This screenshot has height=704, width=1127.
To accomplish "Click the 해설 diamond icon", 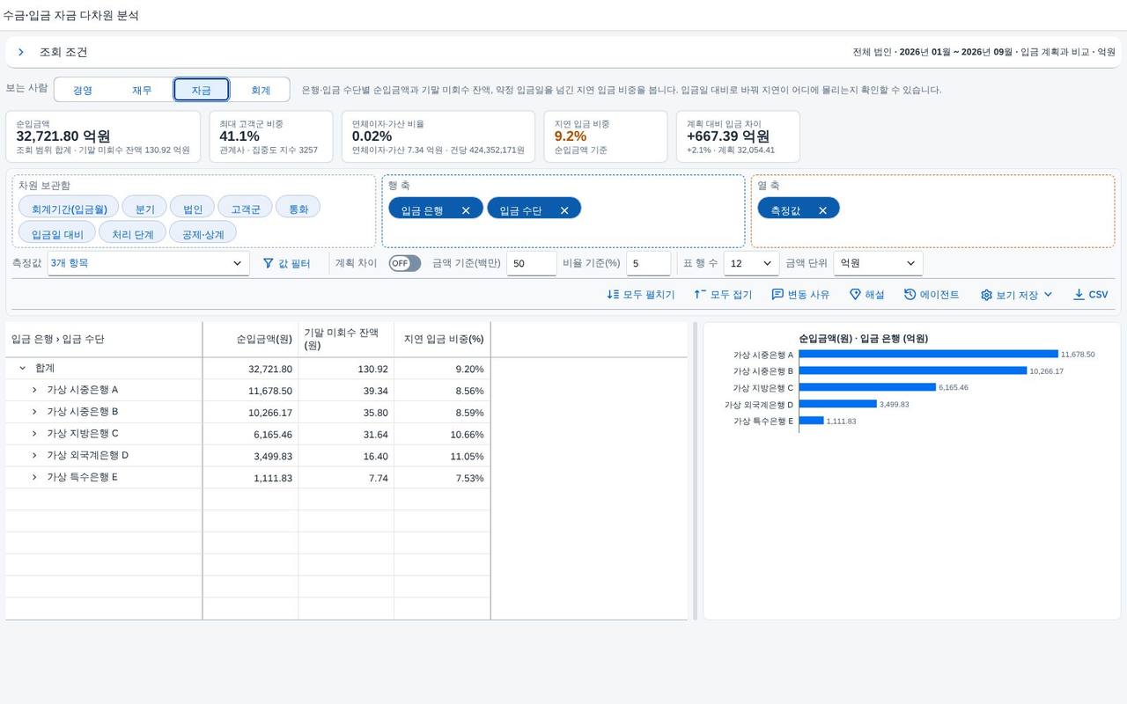I will pyautogui.click(x=855, y=295).
